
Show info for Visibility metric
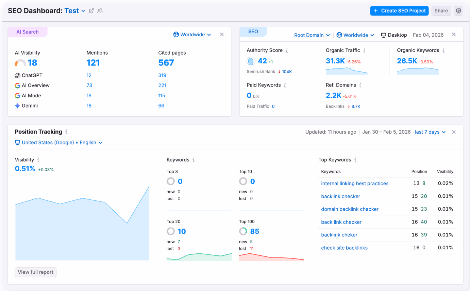pos(38,160)
